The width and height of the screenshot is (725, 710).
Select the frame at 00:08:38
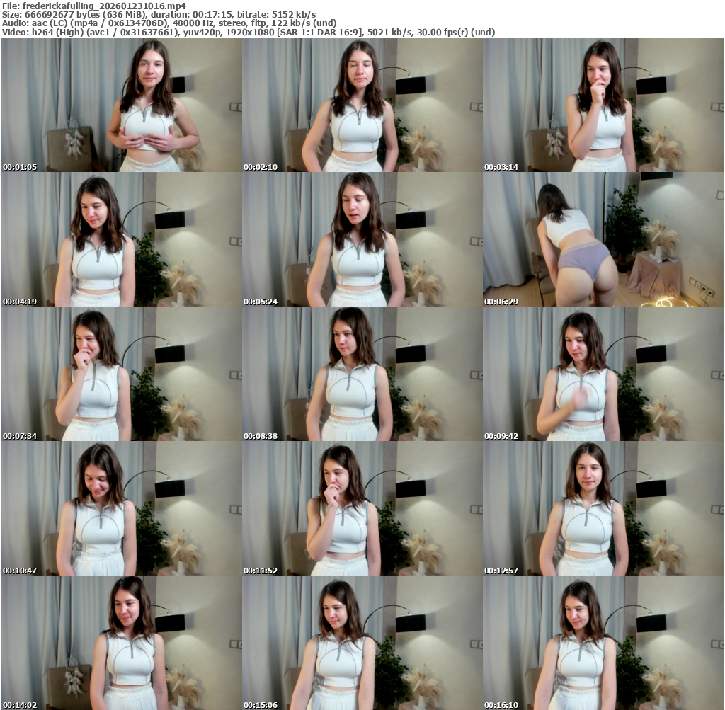click(x=362, y=374)
